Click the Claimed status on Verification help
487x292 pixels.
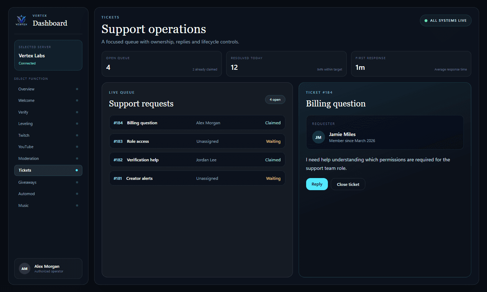273,160
